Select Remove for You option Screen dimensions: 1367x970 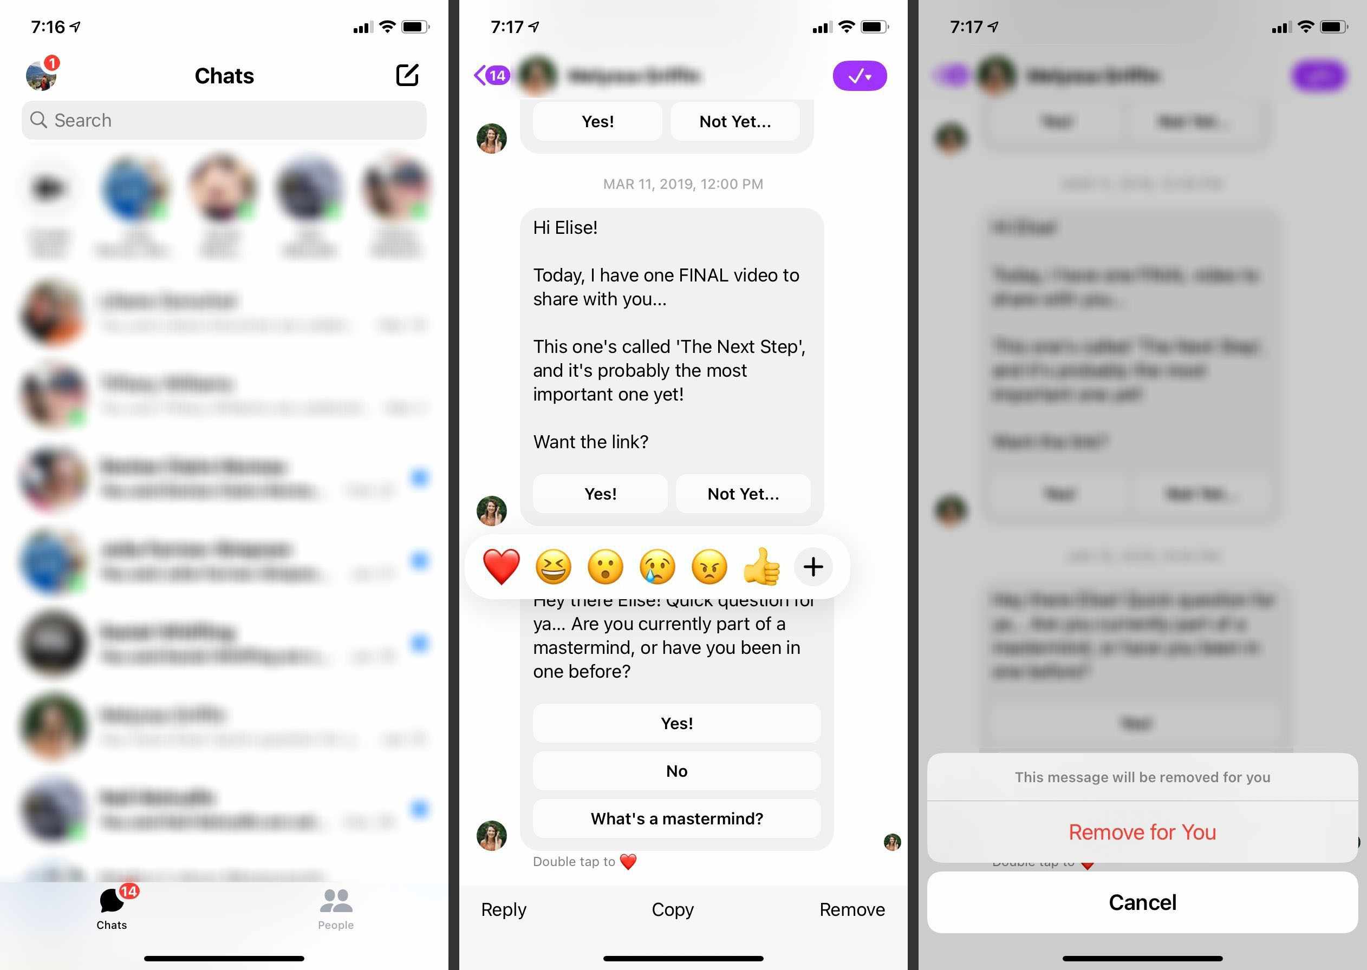coord(1142,831)
